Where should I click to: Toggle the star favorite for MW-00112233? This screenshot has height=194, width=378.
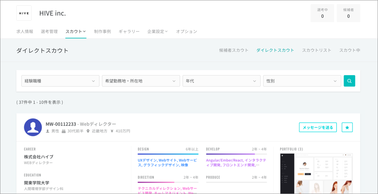coord(347,128)
